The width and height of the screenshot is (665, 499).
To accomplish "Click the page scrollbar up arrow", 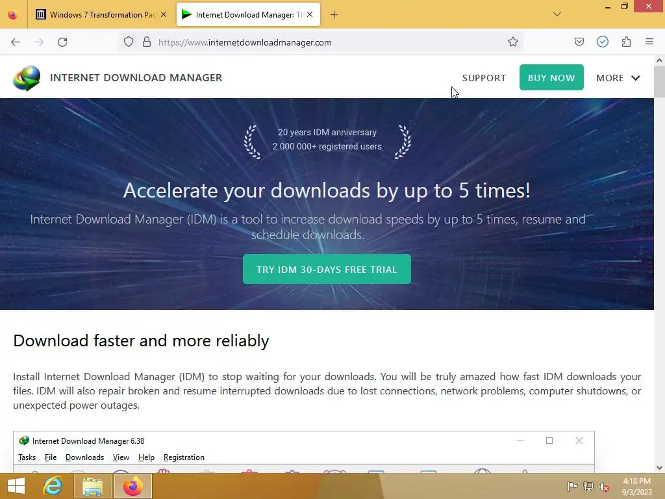I will tap(659, 60).
